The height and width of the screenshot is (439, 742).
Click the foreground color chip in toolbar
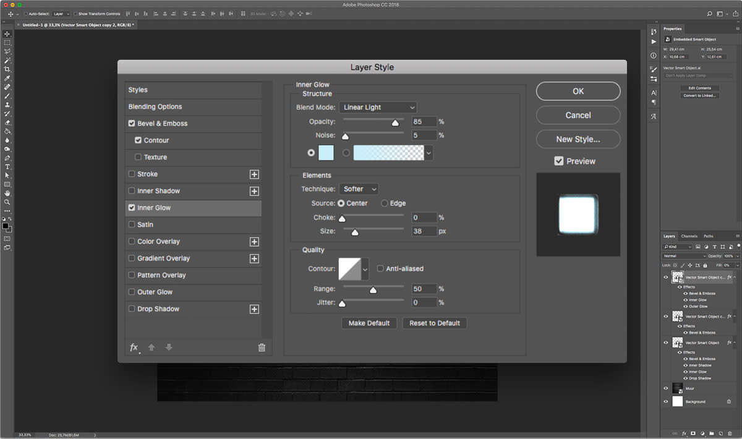click(6, 226)
